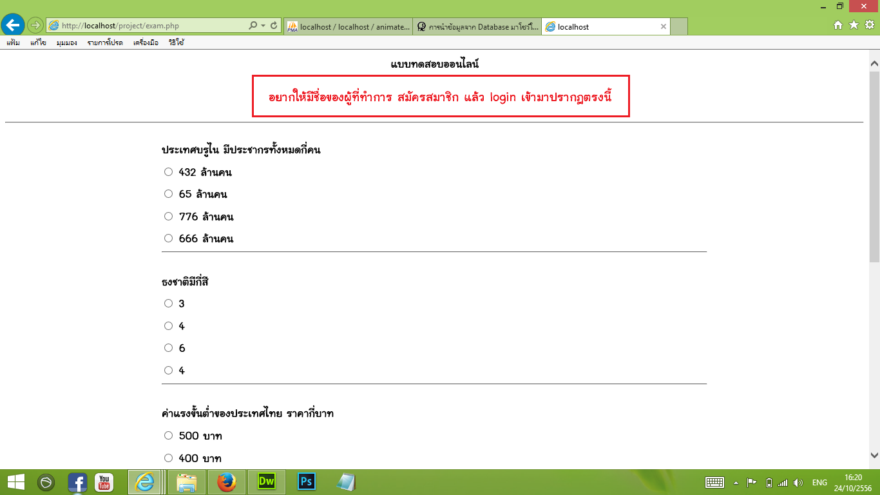Screen dimensions: 880x495
Task: Open the แก้ไข menu
Action: pyautogui.click(x=38, y=43)
